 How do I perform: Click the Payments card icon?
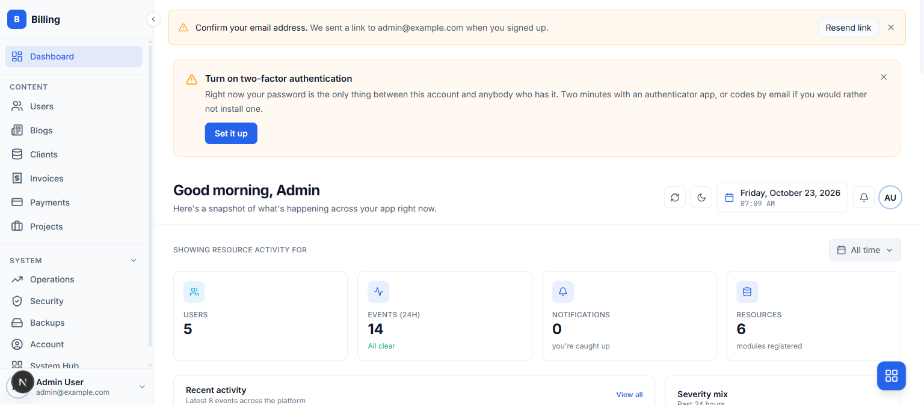[17, 202]
